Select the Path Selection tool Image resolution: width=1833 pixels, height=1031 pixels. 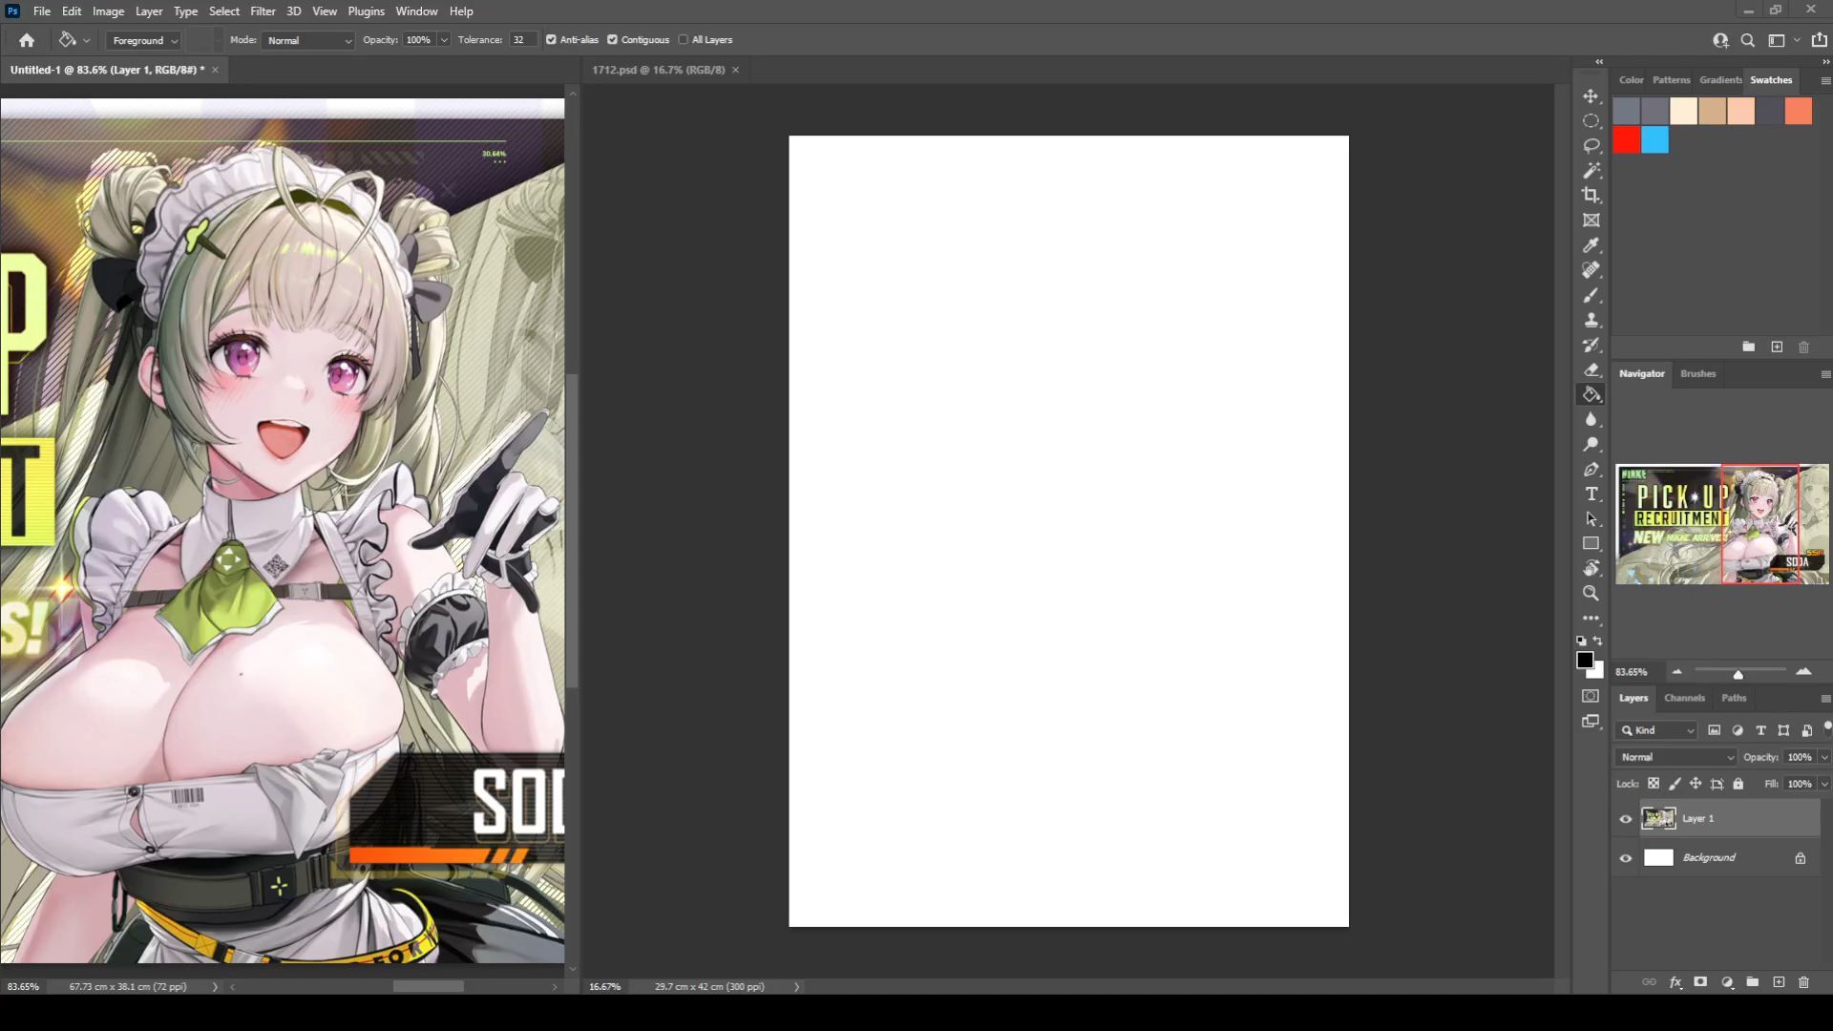pyautogui.click(x=1591, y=518)
